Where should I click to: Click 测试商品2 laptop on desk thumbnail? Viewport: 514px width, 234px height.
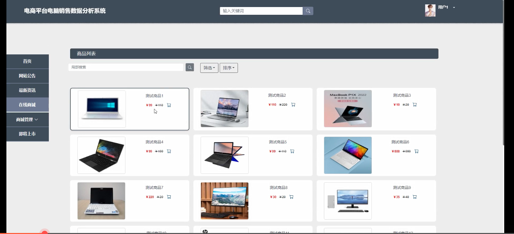coord(224,108)
